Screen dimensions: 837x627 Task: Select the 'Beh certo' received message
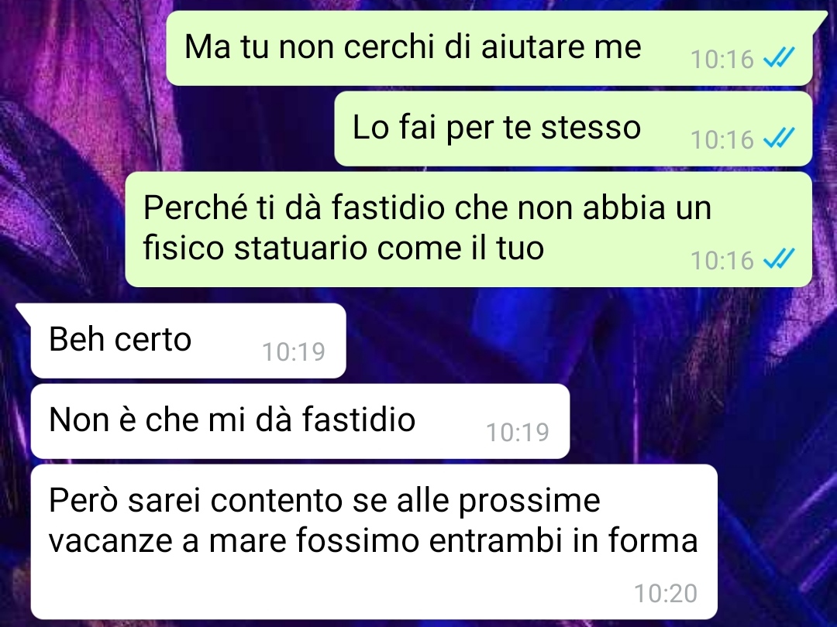tap(188, 341)
